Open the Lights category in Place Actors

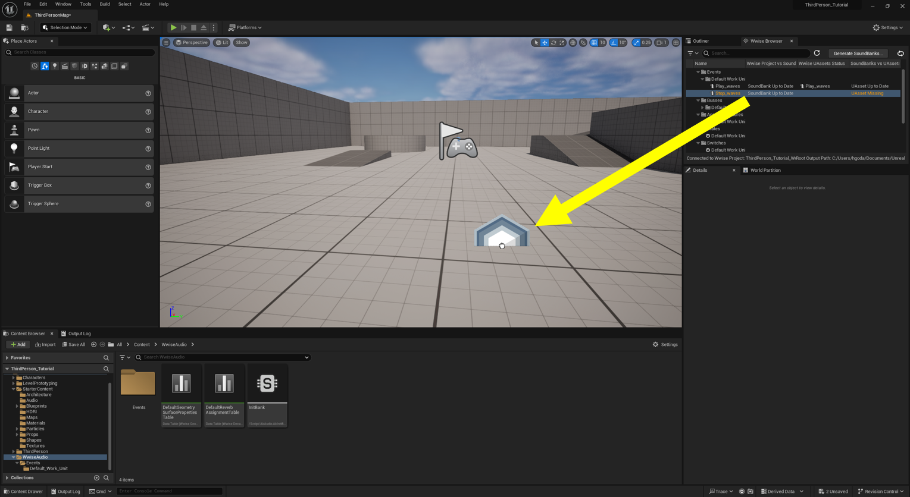coord(55,66)
